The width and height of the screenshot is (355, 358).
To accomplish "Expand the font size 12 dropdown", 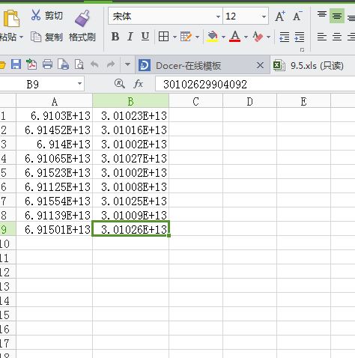I will pos(264,16).
